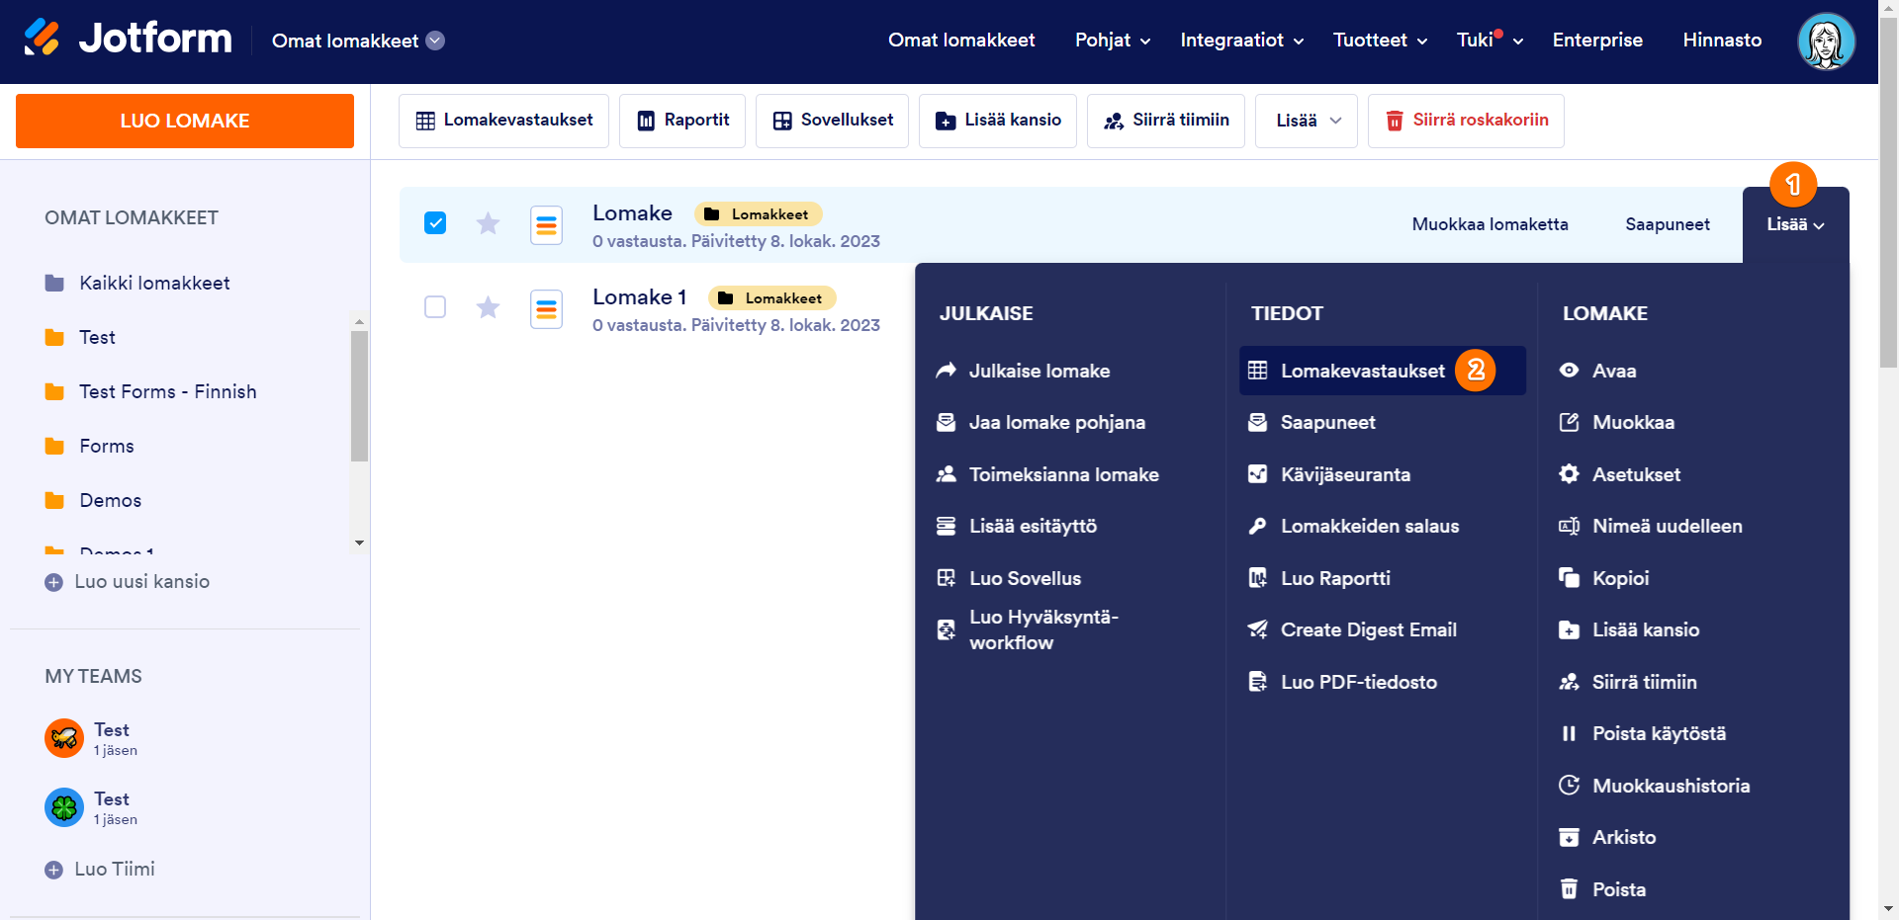
Task: Uncheck the Lomake form checkbox
Action: (x=435, y=223)
